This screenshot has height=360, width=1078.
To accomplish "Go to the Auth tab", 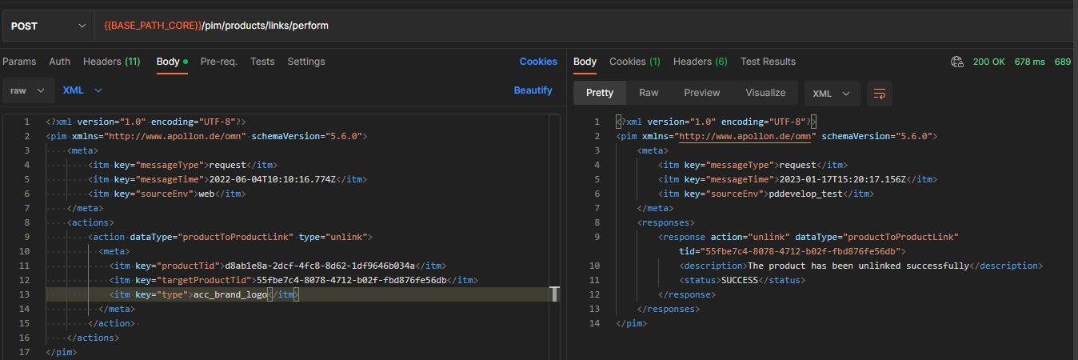I will coord(60,62).
